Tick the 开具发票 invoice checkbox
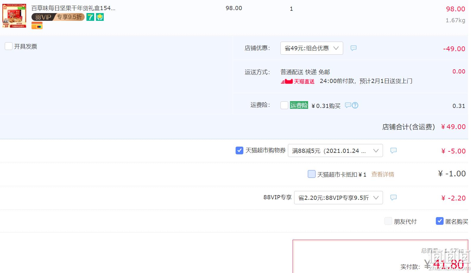 [x=9, y=46]
